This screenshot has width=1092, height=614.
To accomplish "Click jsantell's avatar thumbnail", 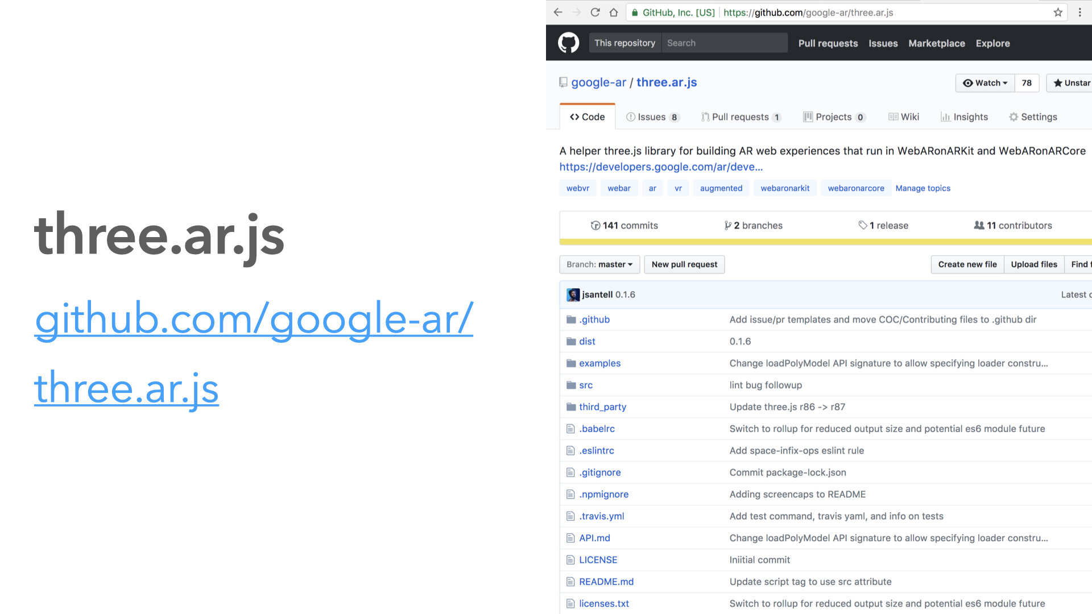I will [x=573, y=294].
